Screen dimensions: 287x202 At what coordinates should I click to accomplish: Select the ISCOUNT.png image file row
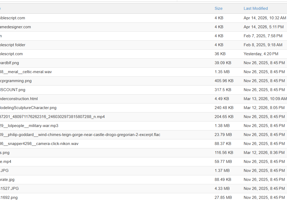pos(144,90)
